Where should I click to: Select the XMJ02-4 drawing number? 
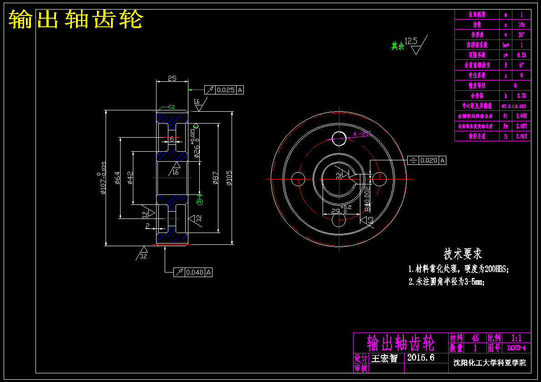tap(516, 348)
